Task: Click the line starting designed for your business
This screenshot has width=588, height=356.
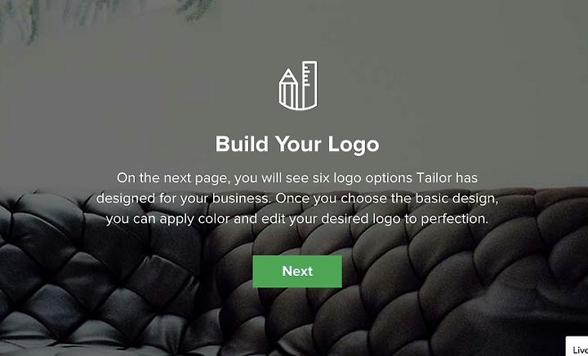Action: 297,198
